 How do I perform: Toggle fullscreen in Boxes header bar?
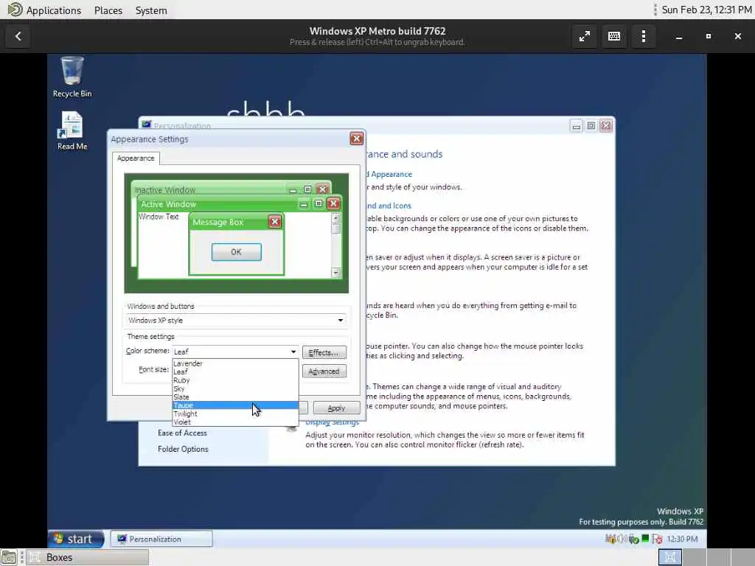585,36
